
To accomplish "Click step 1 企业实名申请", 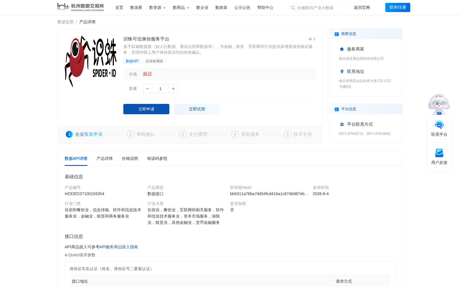I will click(84, 134).
